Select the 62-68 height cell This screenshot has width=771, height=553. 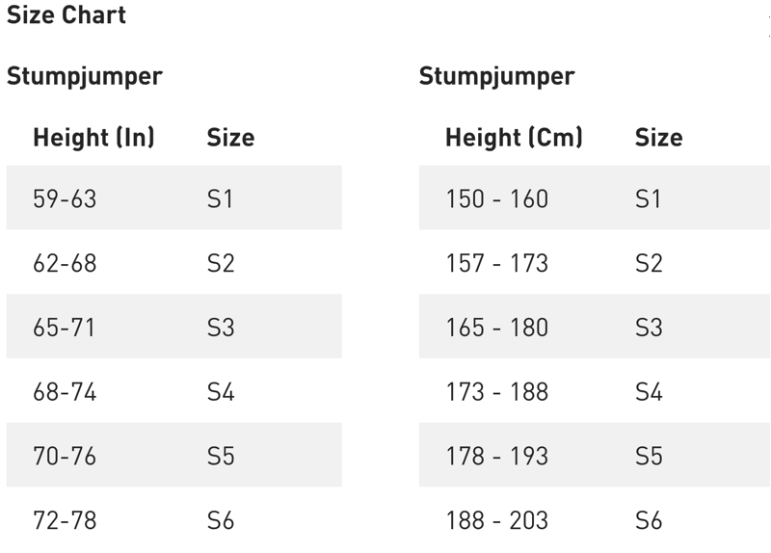tap(65, 263)
